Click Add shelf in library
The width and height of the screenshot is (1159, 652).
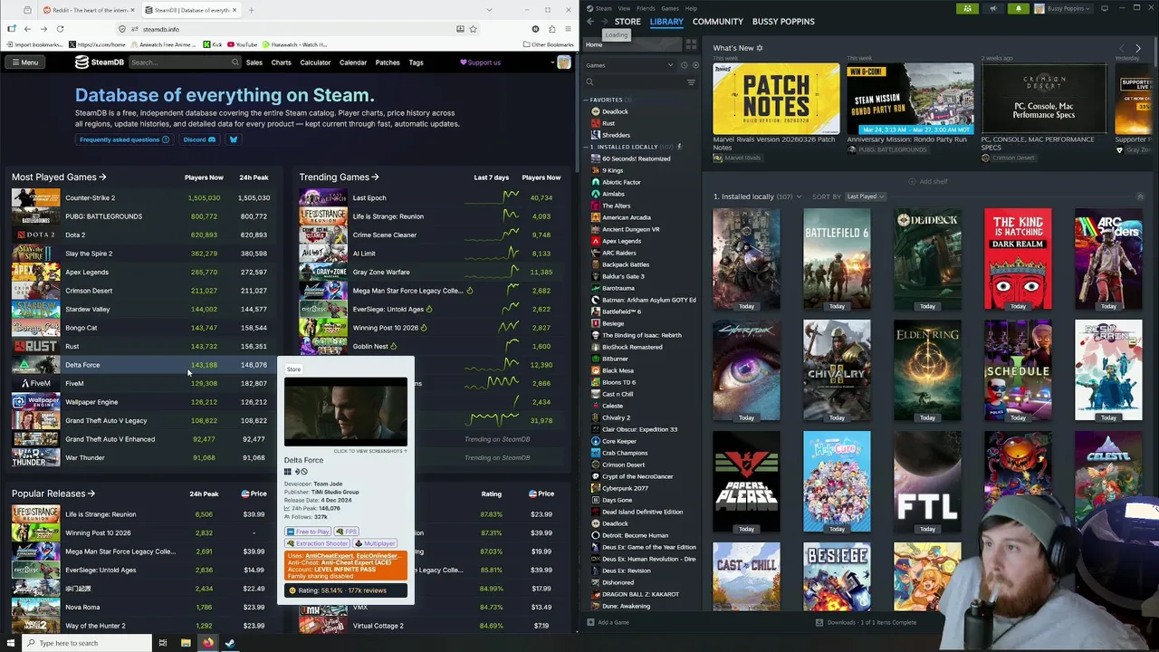click(x=929, y=181)
